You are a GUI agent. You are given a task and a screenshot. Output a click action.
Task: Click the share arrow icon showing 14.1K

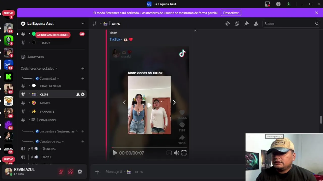[182, 138]
